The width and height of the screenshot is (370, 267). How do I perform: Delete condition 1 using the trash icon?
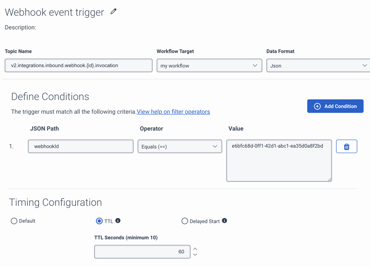point(346,146)
